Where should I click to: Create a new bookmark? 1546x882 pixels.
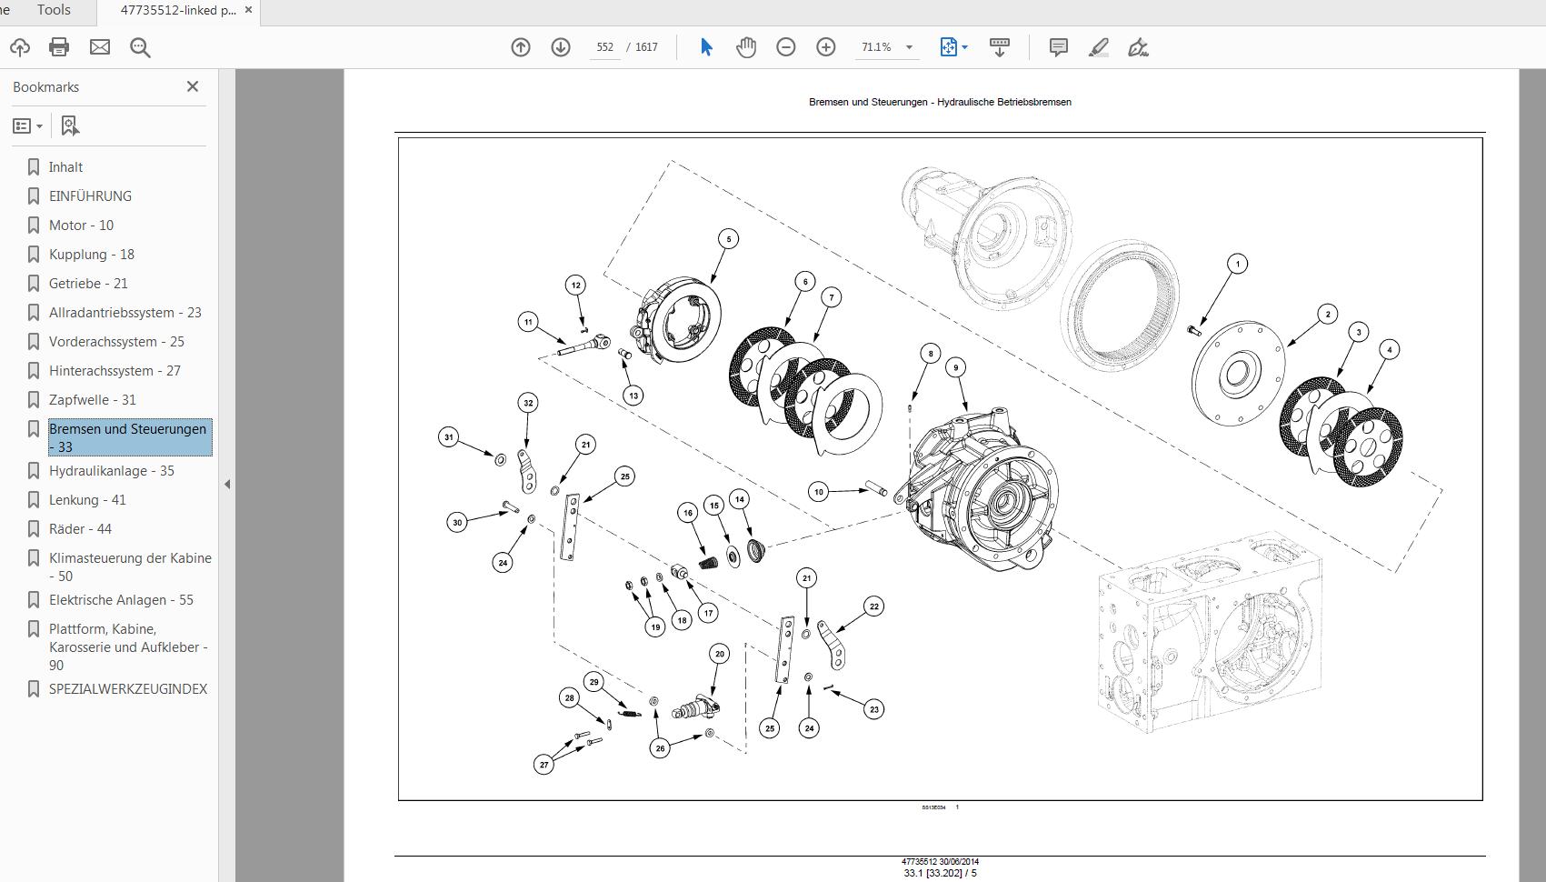click(71, 125)
